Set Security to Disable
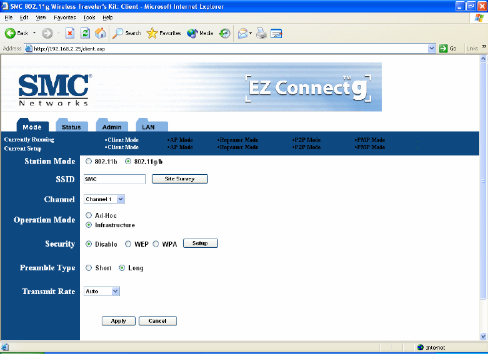The image size is (488, 354). 89,244
